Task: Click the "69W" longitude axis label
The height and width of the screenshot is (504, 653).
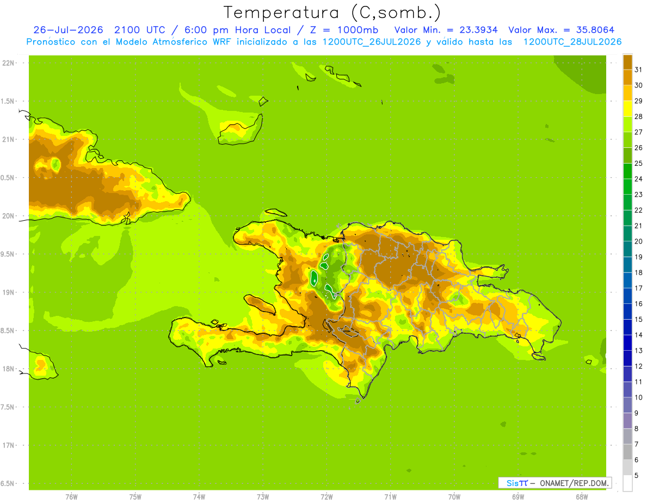Action: pyautogui.click(x=518, y=497)
